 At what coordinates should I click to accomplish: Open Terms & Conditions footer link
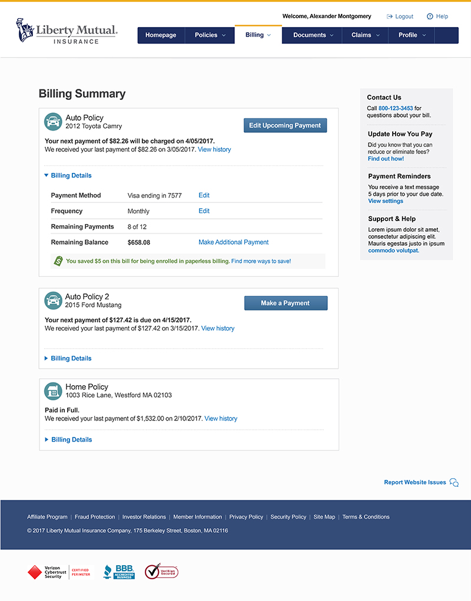[x=366, y=517]
